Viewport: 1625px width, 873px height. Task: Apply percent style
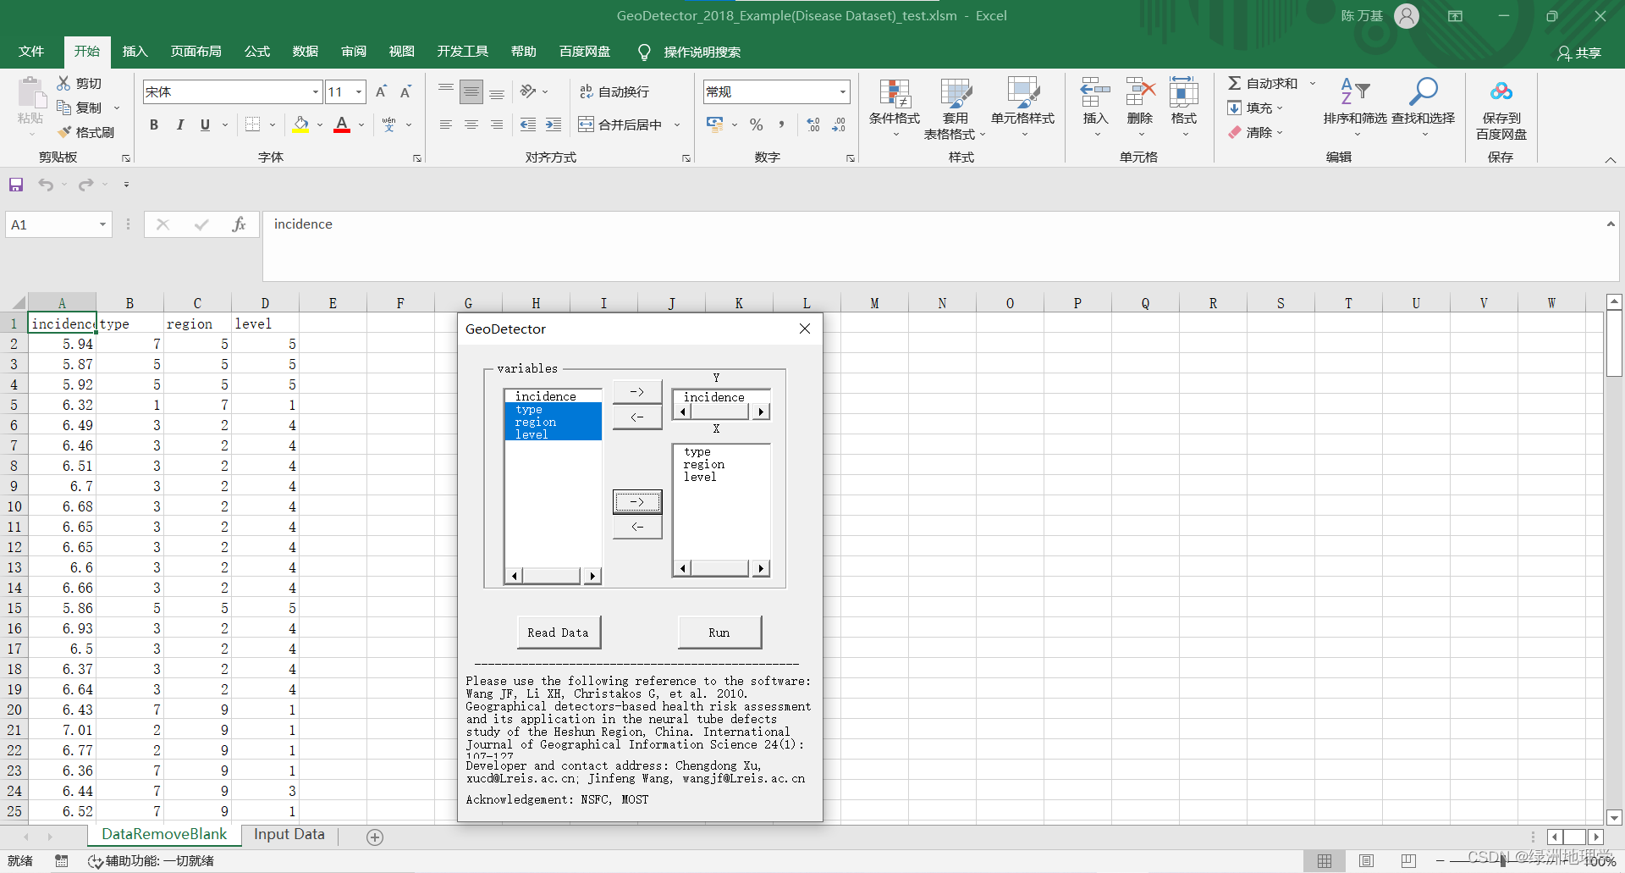pos(756,124)
